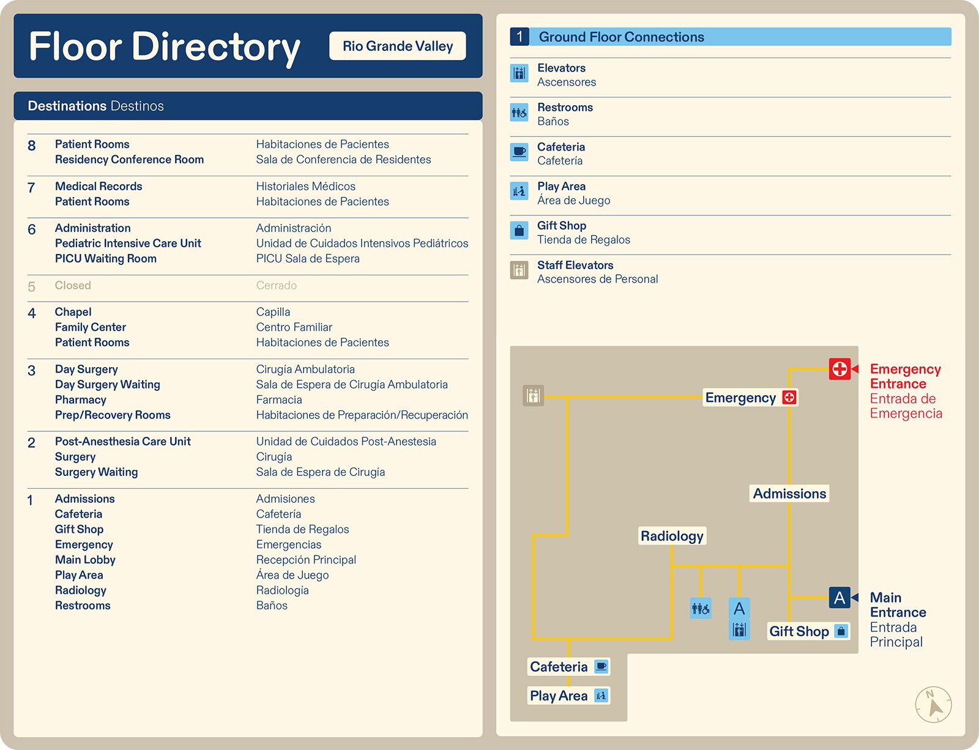The width and height of the screenshot is (979, 750).
Task: Select floor 5 marked Closed
Action: pos(73,285)
